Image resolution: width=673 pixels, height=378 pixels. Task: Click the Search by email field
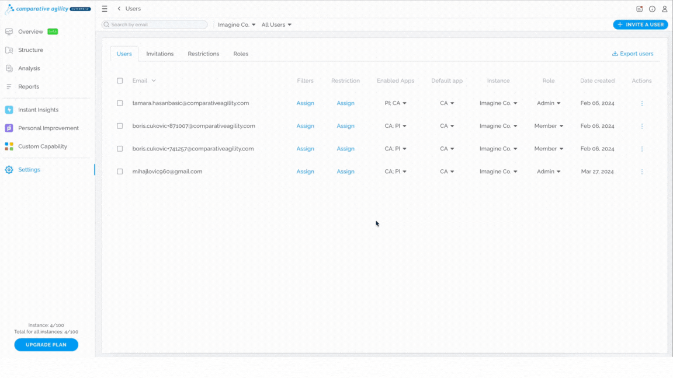[154, 25]
